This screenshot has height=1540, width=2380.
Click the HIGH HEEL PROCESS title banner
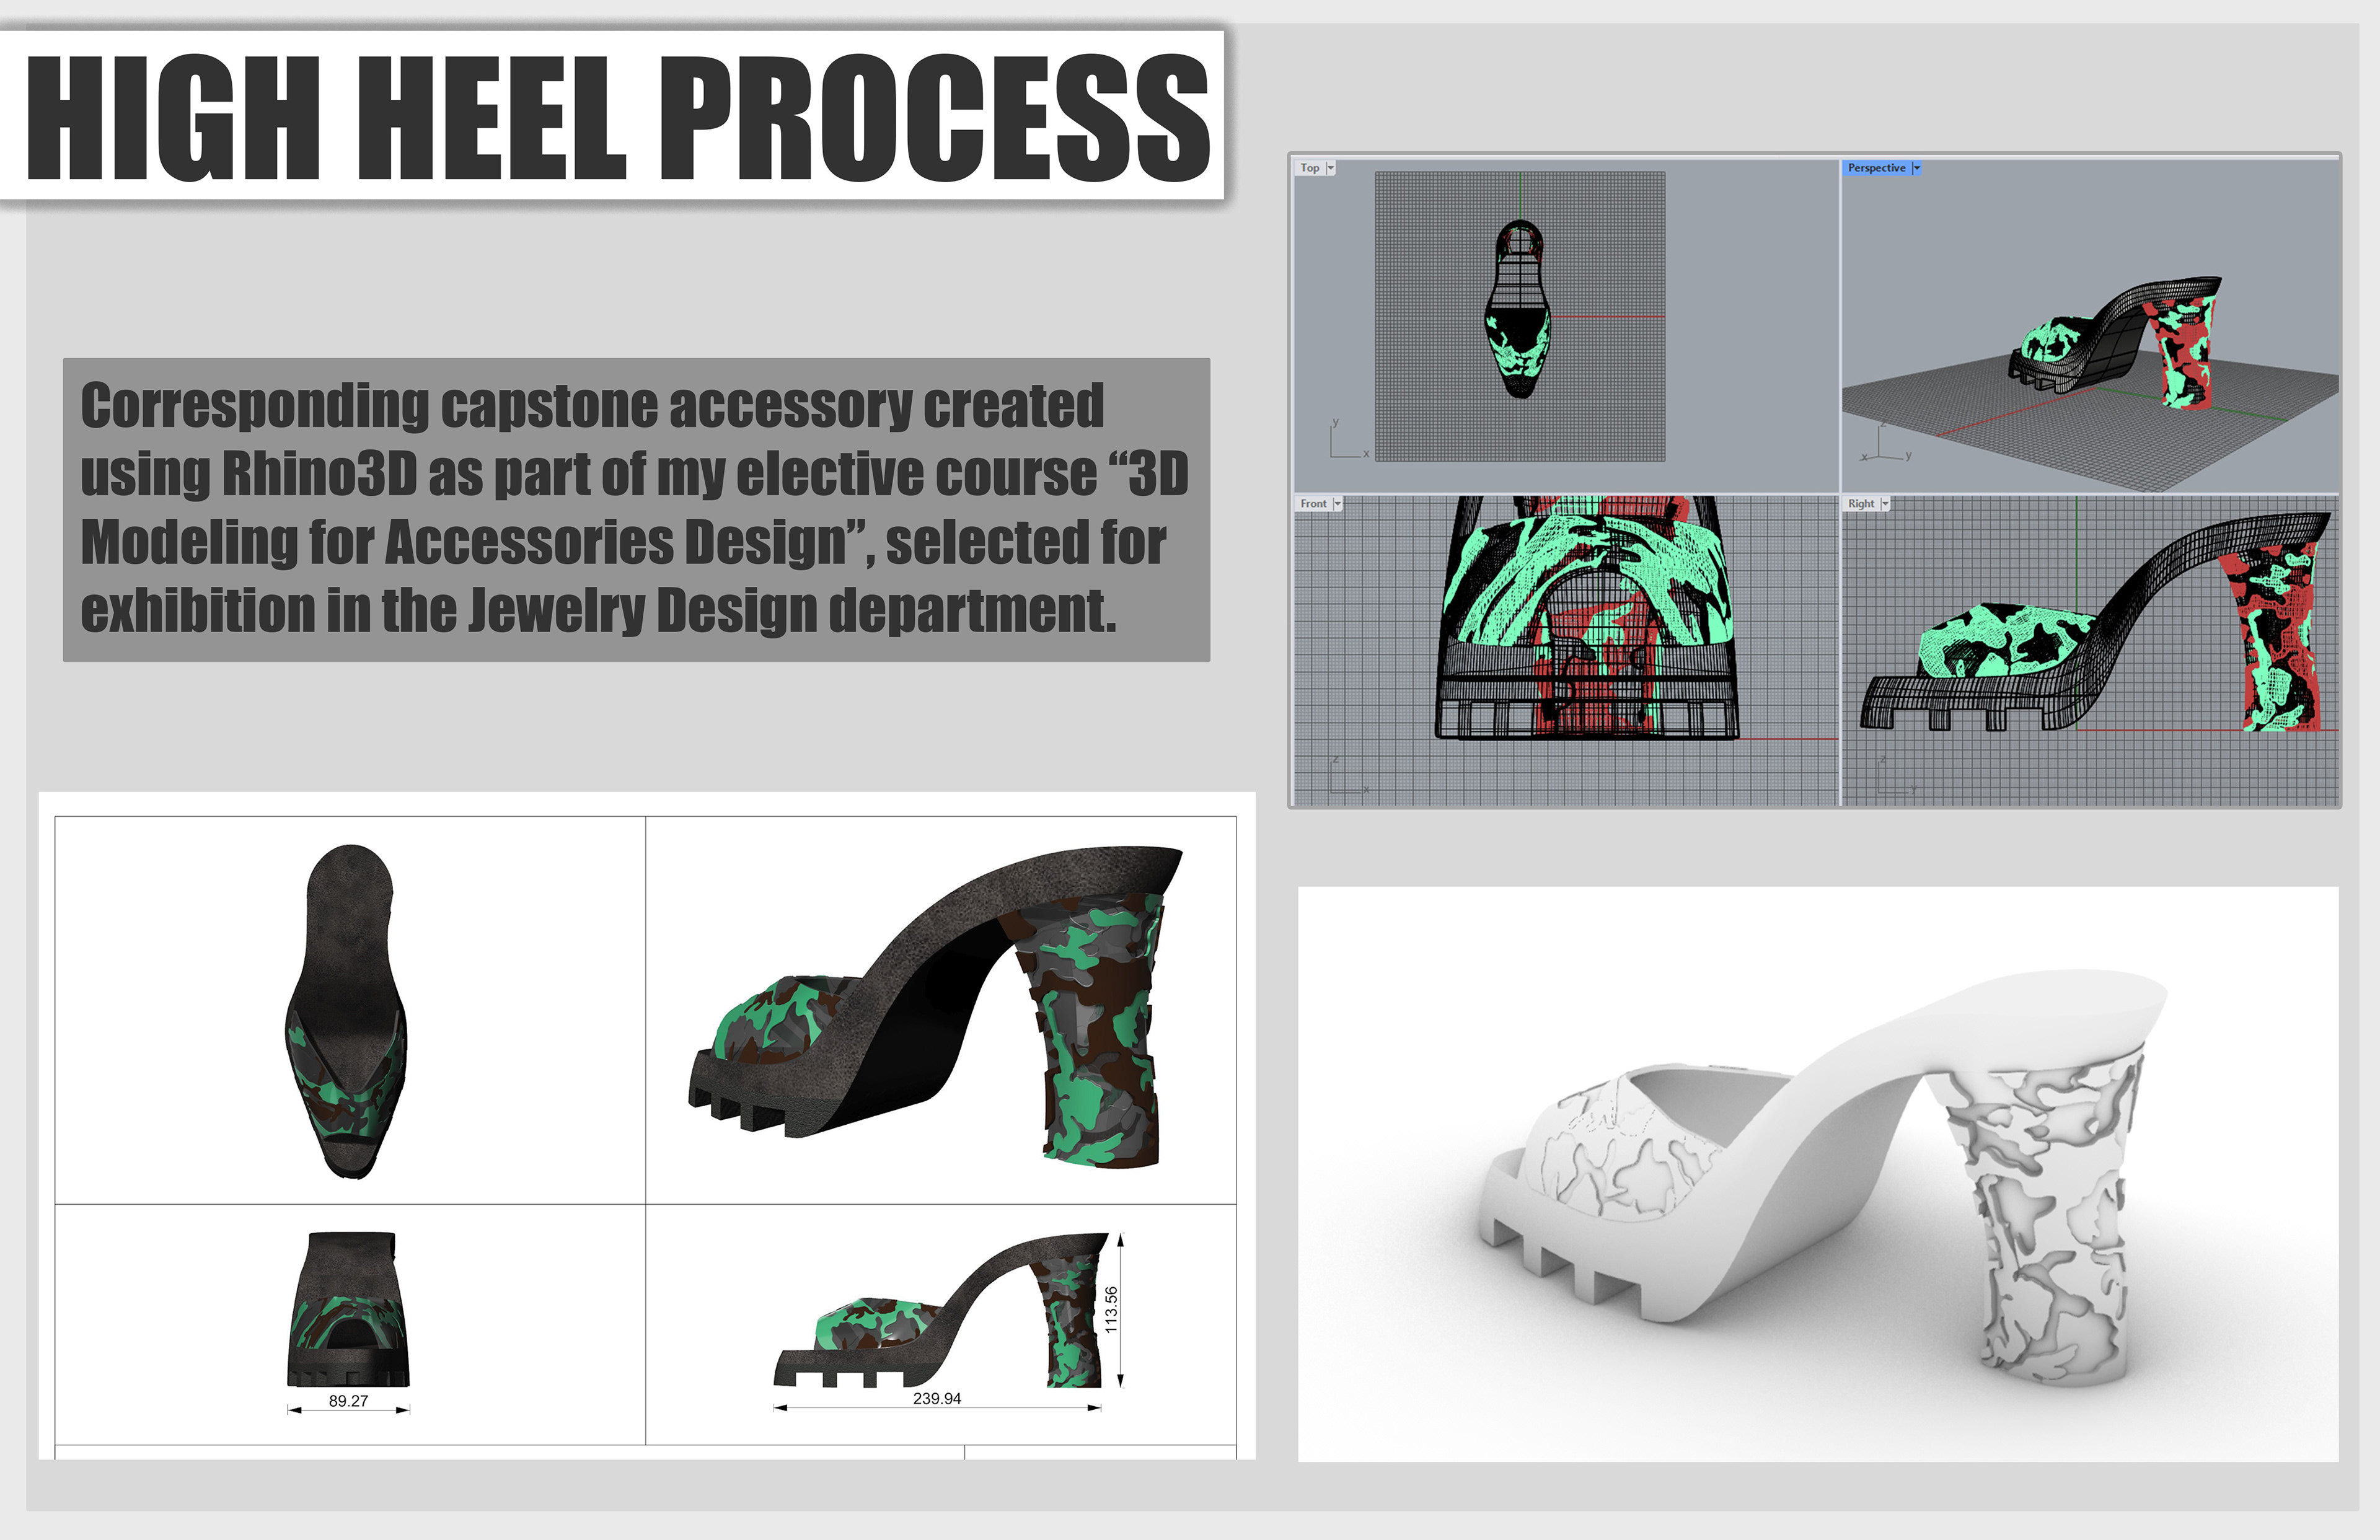(x=615, y=116)
